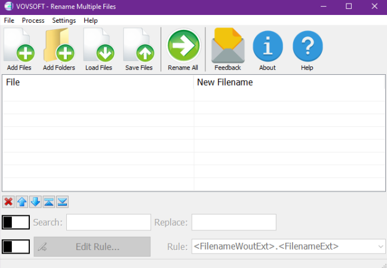Focus the Search text field

[109, 223]
